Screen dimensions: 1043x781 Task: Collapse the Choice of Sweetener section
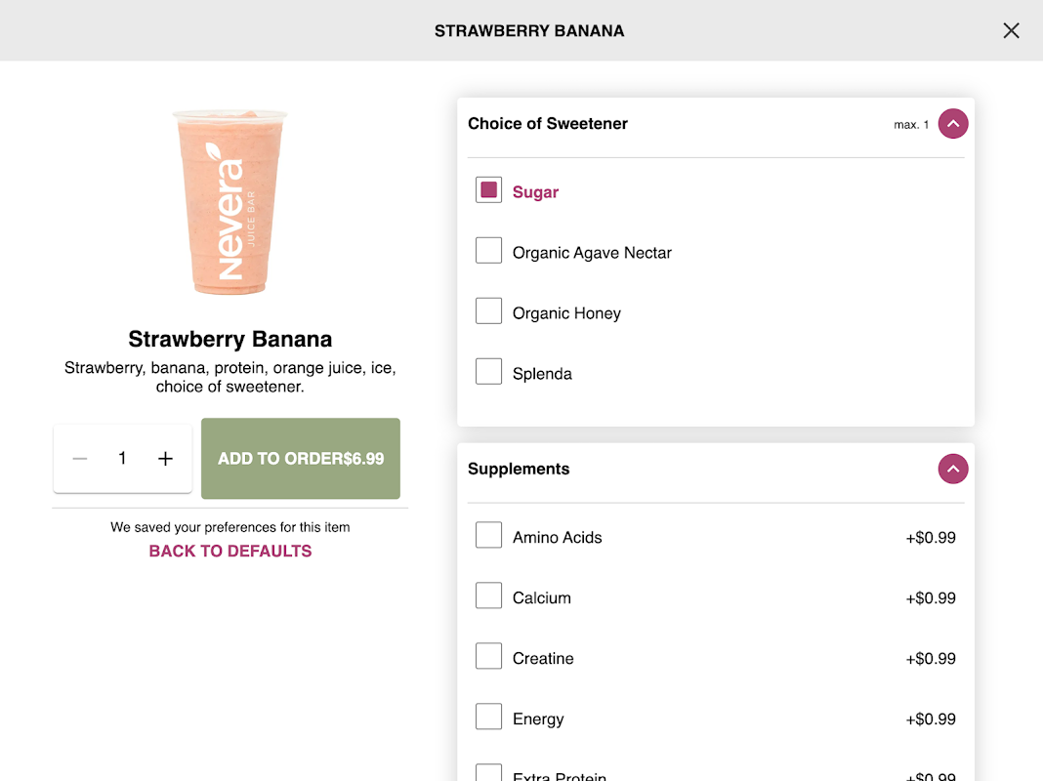point(952,124)
